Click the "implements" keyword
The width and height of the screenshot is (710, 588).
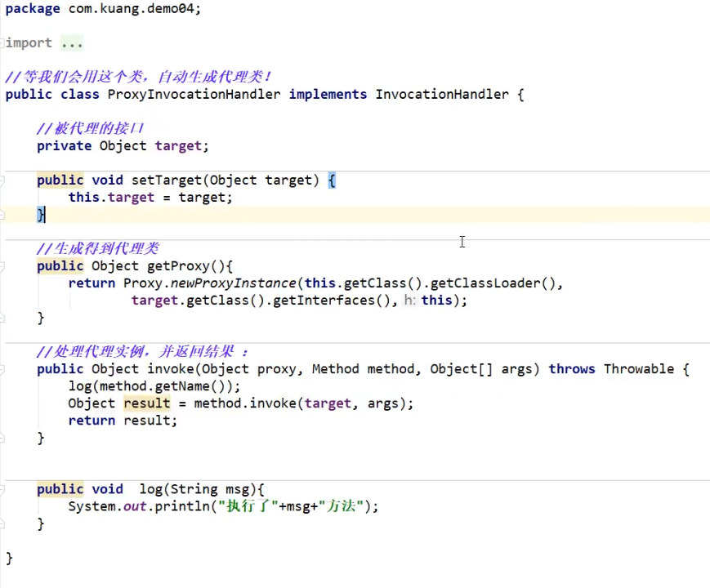point(328,94)
